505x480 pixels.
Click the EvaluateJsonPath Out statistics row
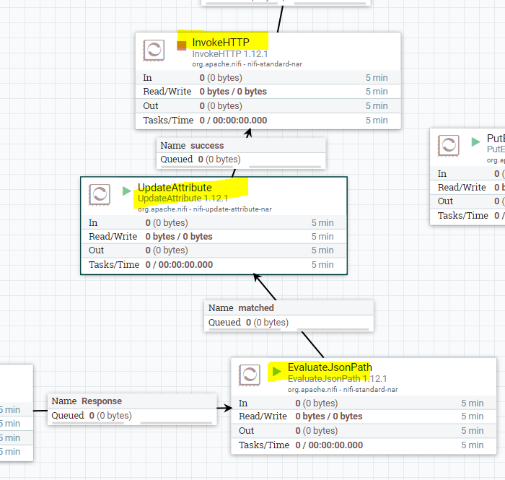pos(364,431)
